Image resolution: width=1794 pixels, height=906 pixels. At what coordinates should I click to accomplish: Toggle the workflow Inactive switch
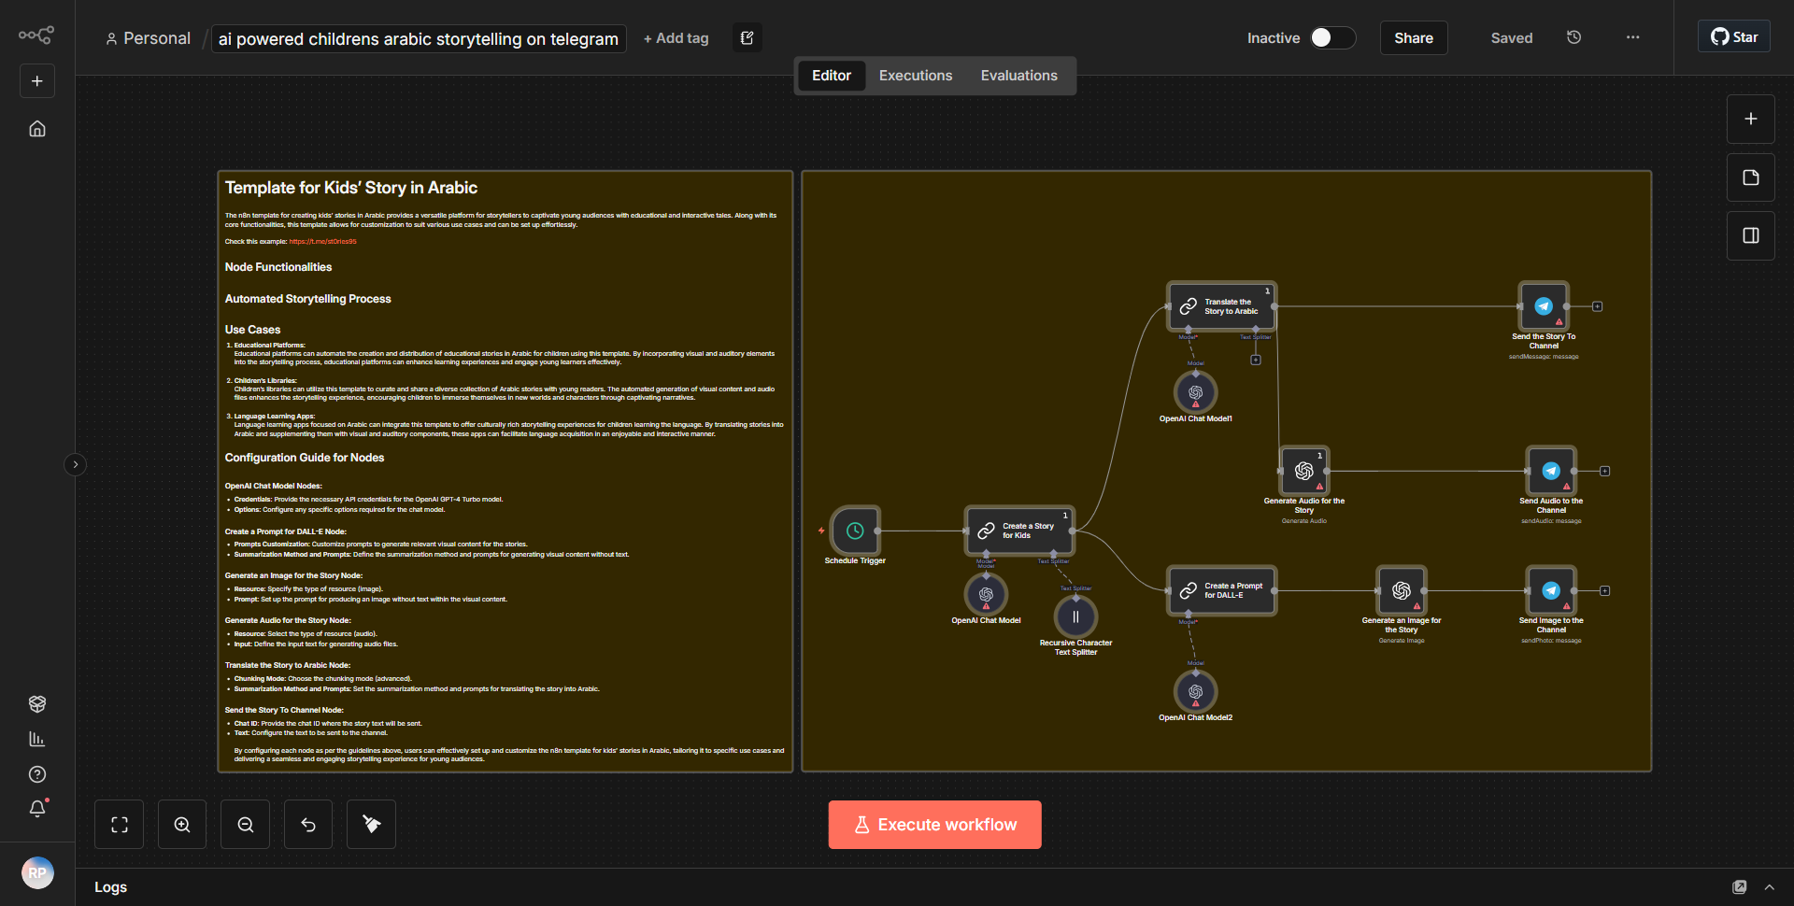[1332, 37]
